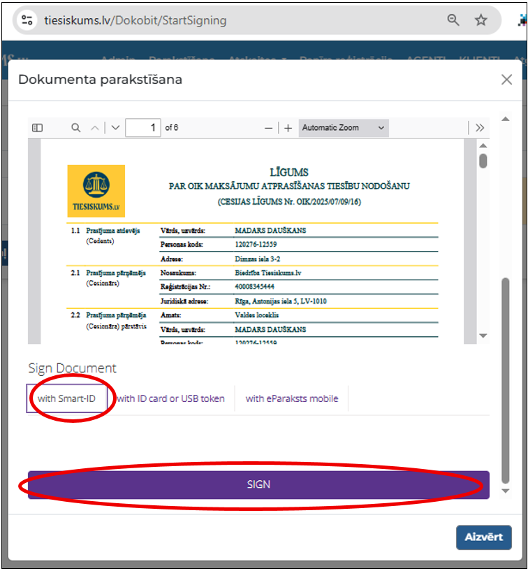Zoom in the PDF document

[288, 128]
